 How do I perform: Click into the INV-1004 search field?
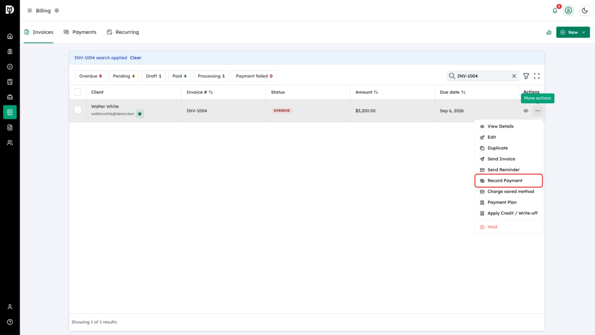(x=483, y=76)
